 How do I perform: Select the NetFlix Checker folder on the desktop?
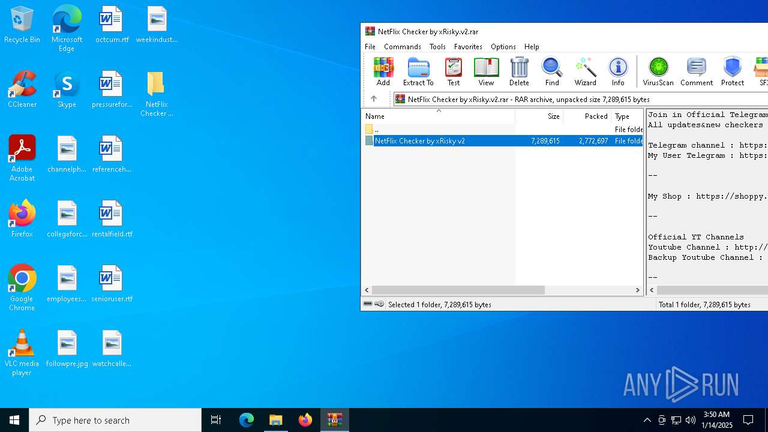click(x=157, y=94)
